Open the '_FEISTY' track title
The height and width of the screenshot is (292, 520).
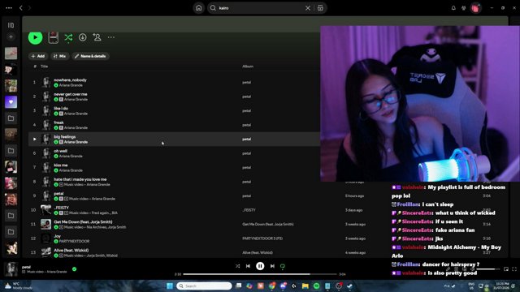coord(62,208)
